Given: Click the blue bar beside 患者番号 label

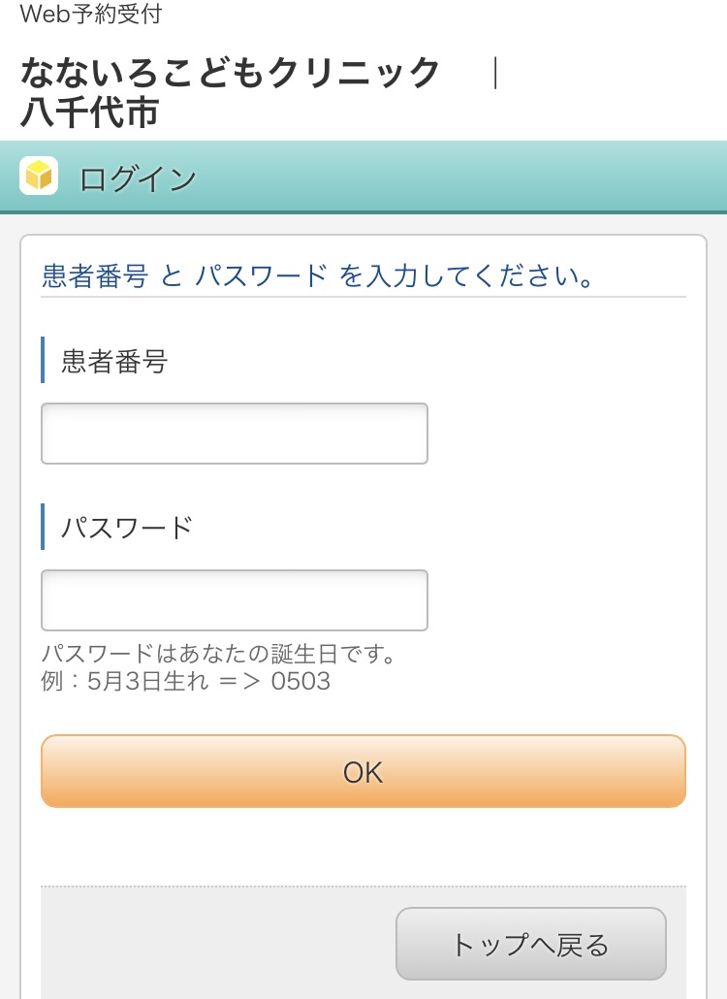Looking at the screenshot, I should [x=43, y=360].
